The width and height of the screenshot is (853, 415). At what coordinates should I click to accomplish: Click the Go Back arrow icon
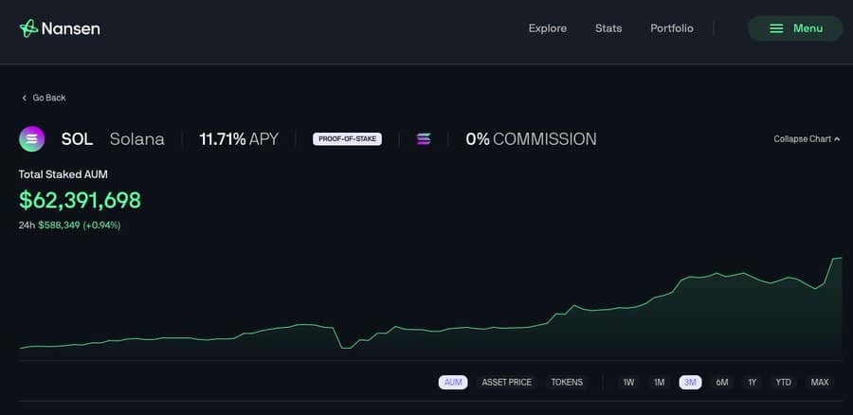coord(25,98)
